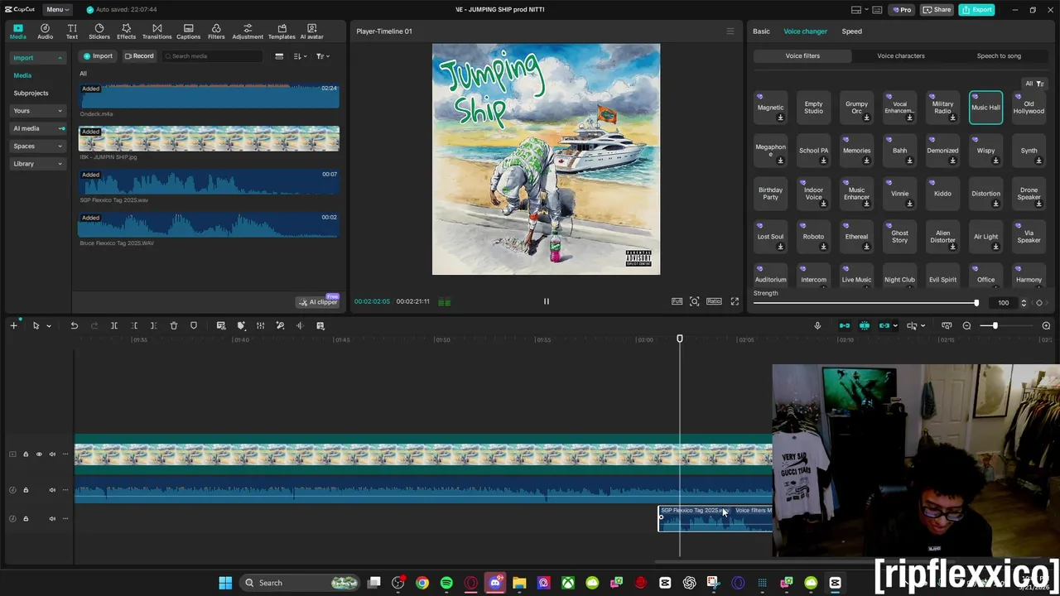
Task: Open the player panel hamburger menu
Action: (x=730, y=31)
